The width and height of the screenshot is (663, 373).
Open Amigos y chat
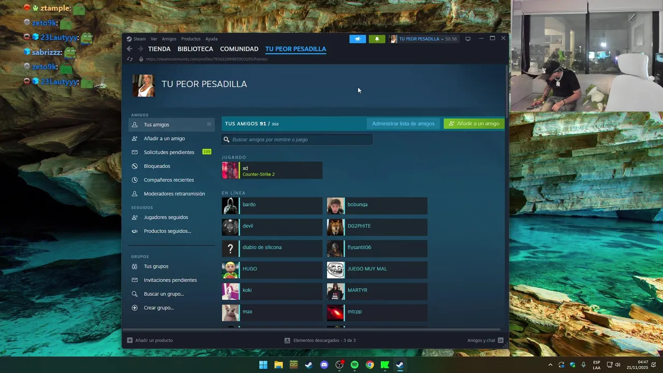pos(485,340)
